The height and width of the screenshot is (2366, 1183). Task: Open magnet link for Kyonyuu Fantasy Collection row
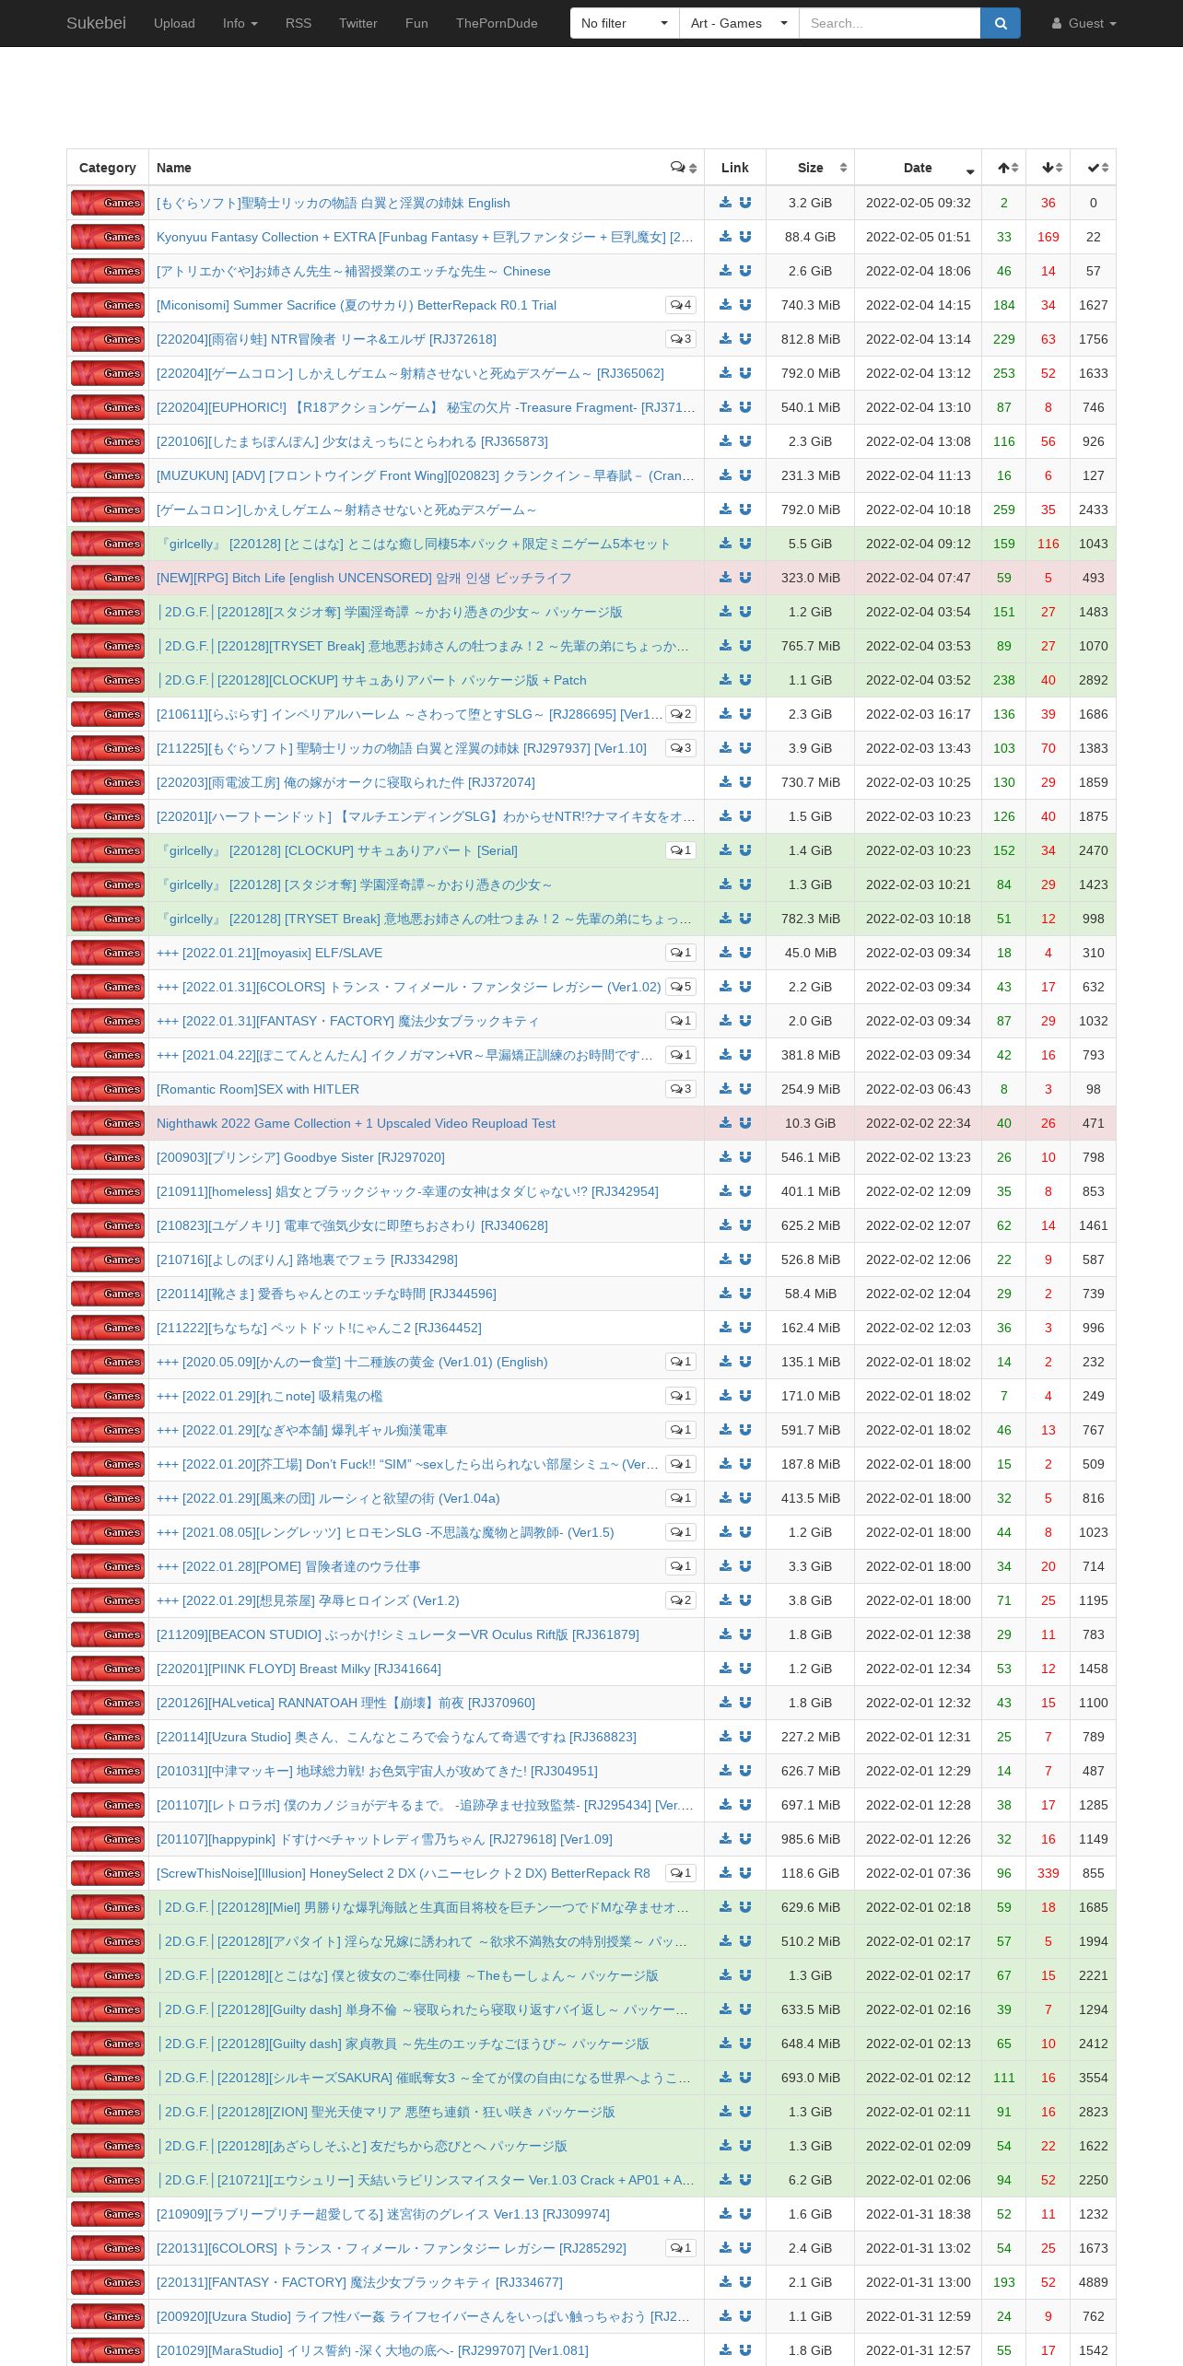(x=745, y=237)
